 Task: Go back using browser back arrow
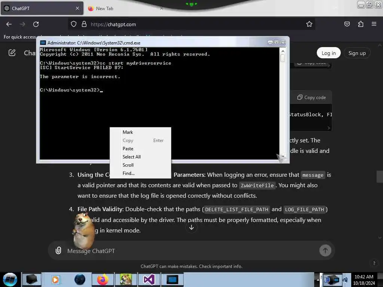pos(9,24)
